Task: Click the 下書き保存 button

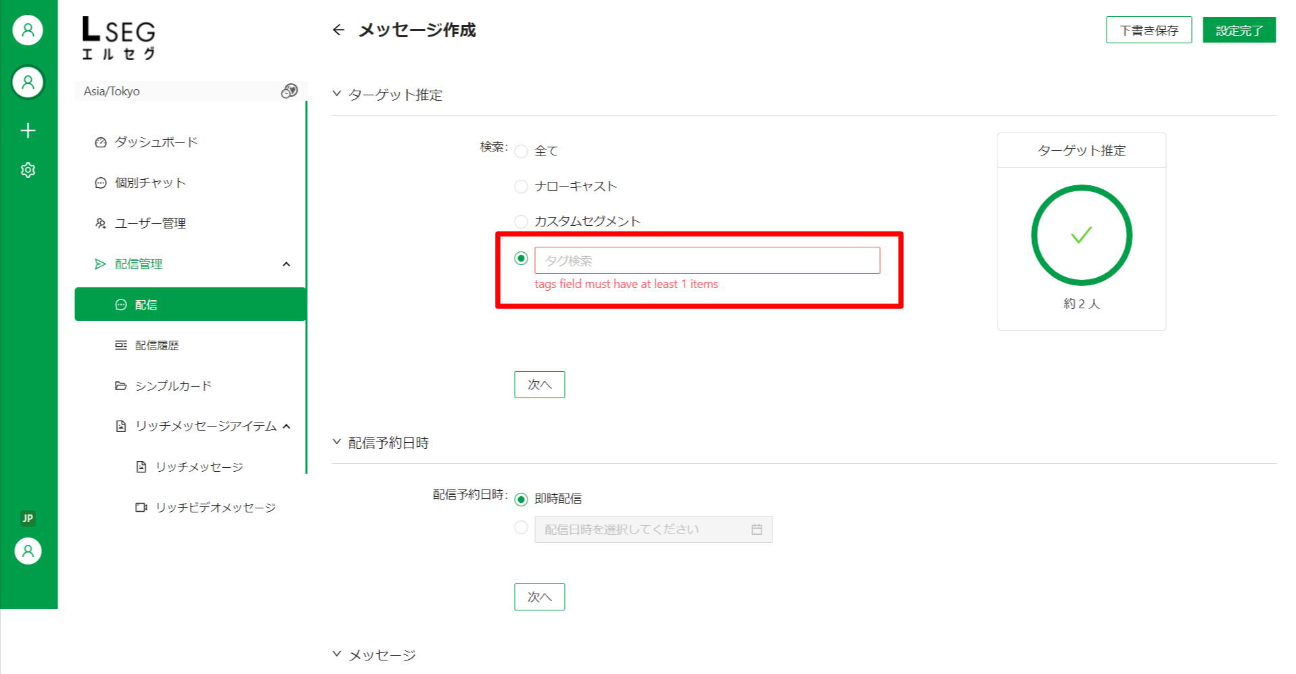Action: pos(1149,30)
